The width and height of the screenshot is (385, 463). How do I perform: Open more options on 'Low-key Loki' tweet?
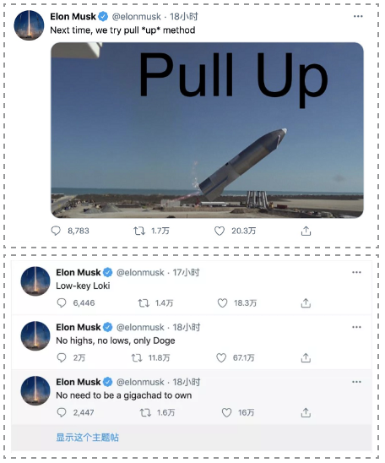(x=356, y=272)
